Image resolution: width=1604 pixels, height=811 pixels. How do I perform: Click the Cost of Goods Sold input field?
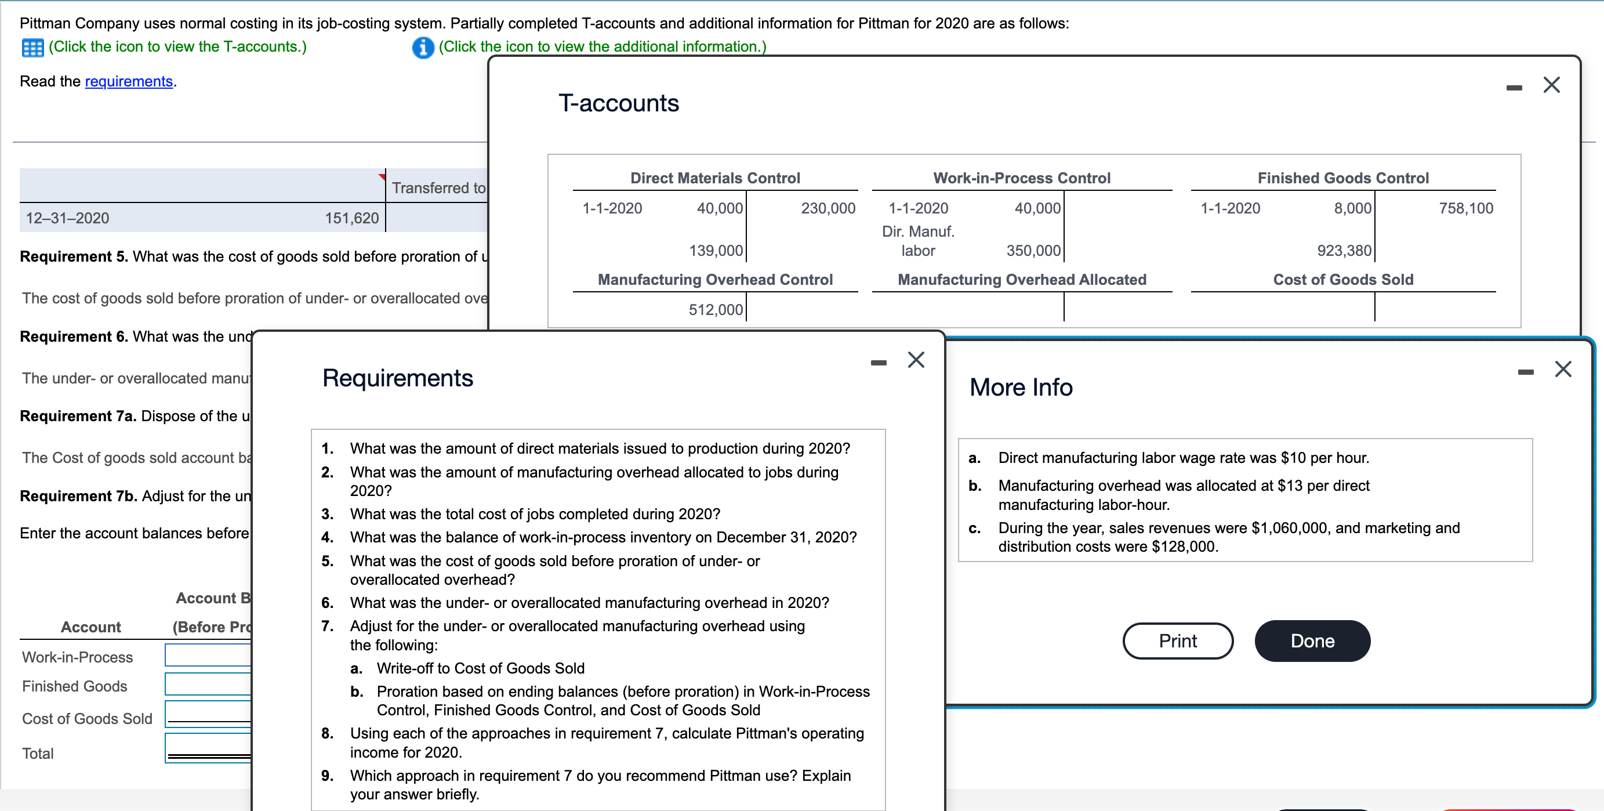point(209,713)
